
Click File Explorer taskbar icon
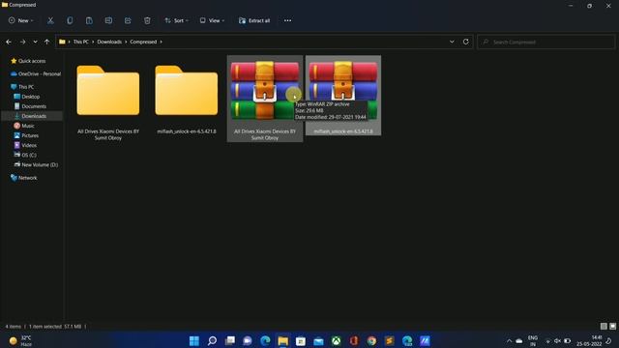point(283,341)
